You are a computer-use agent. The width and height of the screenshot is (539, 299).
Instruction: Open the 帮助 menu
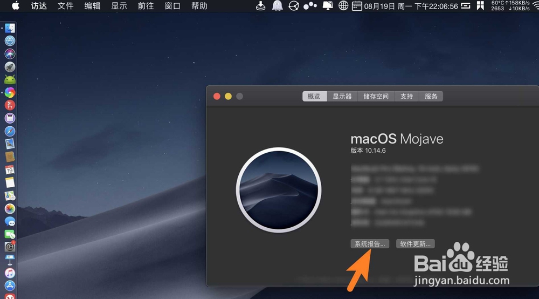point(199,6)
